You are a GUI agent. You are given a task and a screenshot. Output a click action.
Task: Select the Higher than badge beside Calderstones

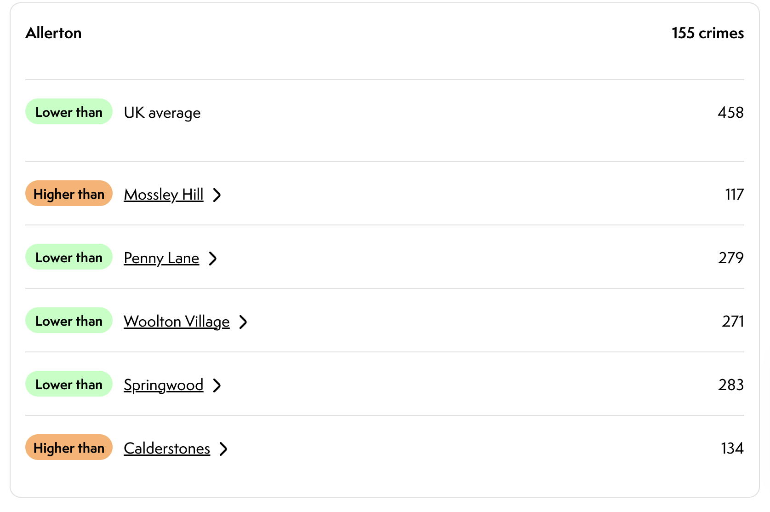click(69, 448)
